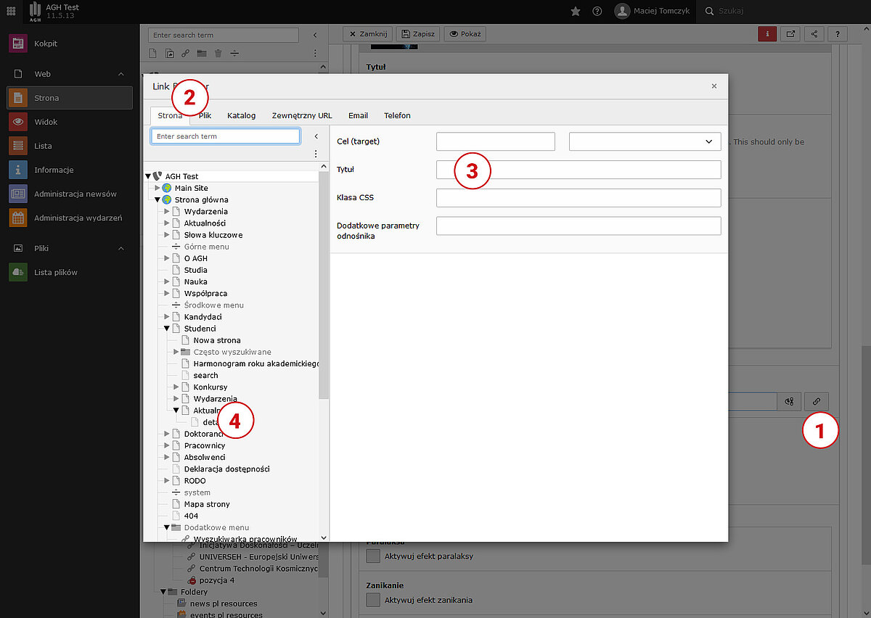871x618 pixels.
Task: Enable the Aktywuj efekt paralaksy checkbox
Action: (373, 556)
